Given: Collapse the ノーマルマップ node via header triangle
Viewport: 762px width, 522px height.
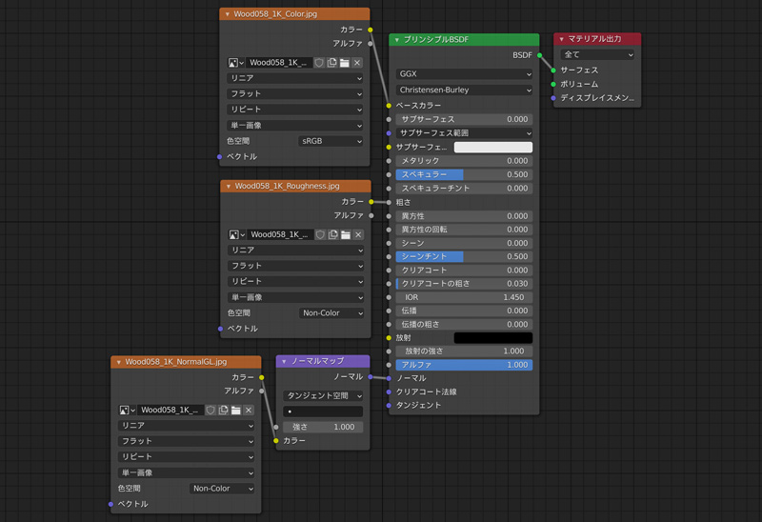Looking at the screenshot, I should coord(284,362).
